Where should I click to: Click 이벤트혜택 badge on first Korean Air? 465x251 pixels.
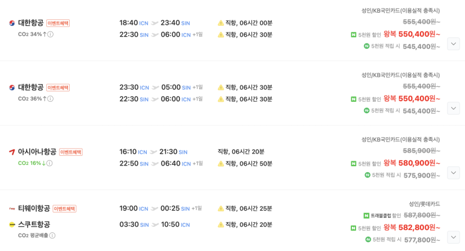click(58, 23)
